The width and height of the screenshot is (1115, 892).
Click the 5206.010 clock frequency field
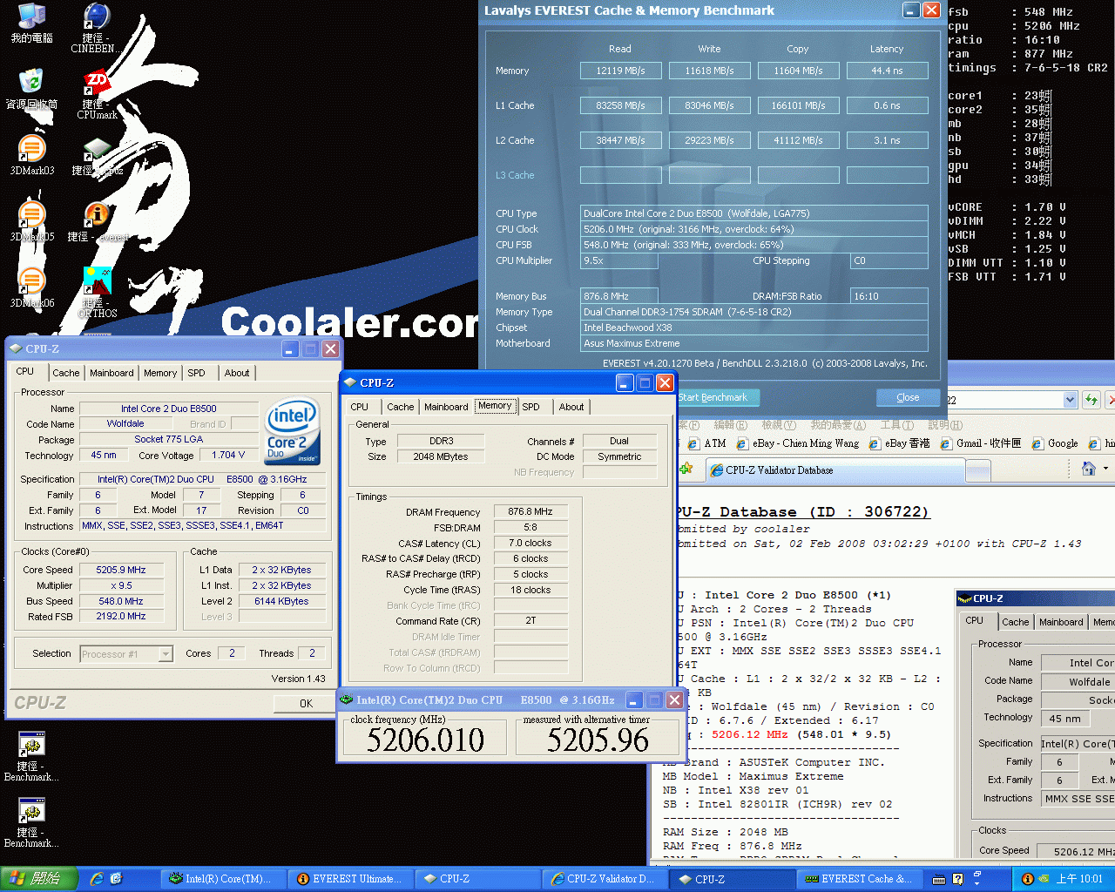coord(425,740)
